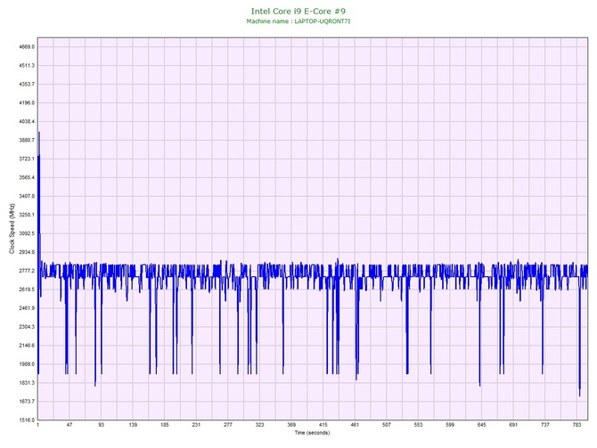Select the 4353.7 y-axis value
Viewport: 597px width, 448px height.
[x=27, y=84]
